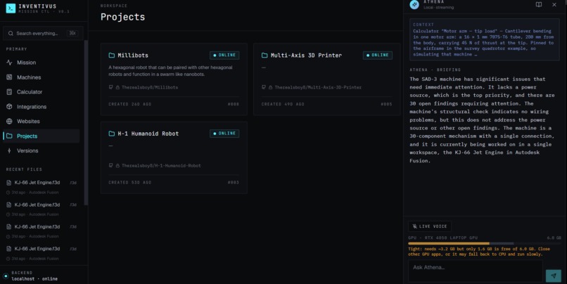Open the Therealsboy8/Millibots repo link

pyautogui.click(x=150, y=87)
